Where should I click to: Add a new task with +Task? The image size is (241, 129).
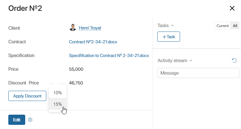point(169,37)
